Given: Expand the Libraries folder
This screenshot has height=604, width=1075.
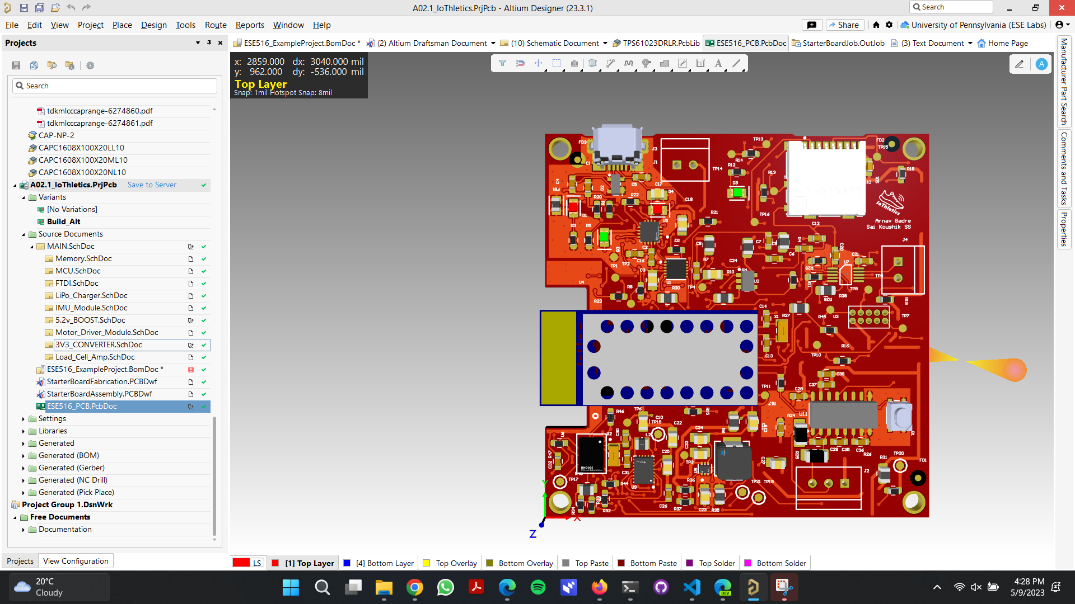Looking at the screenshot, I should (24, 431).
